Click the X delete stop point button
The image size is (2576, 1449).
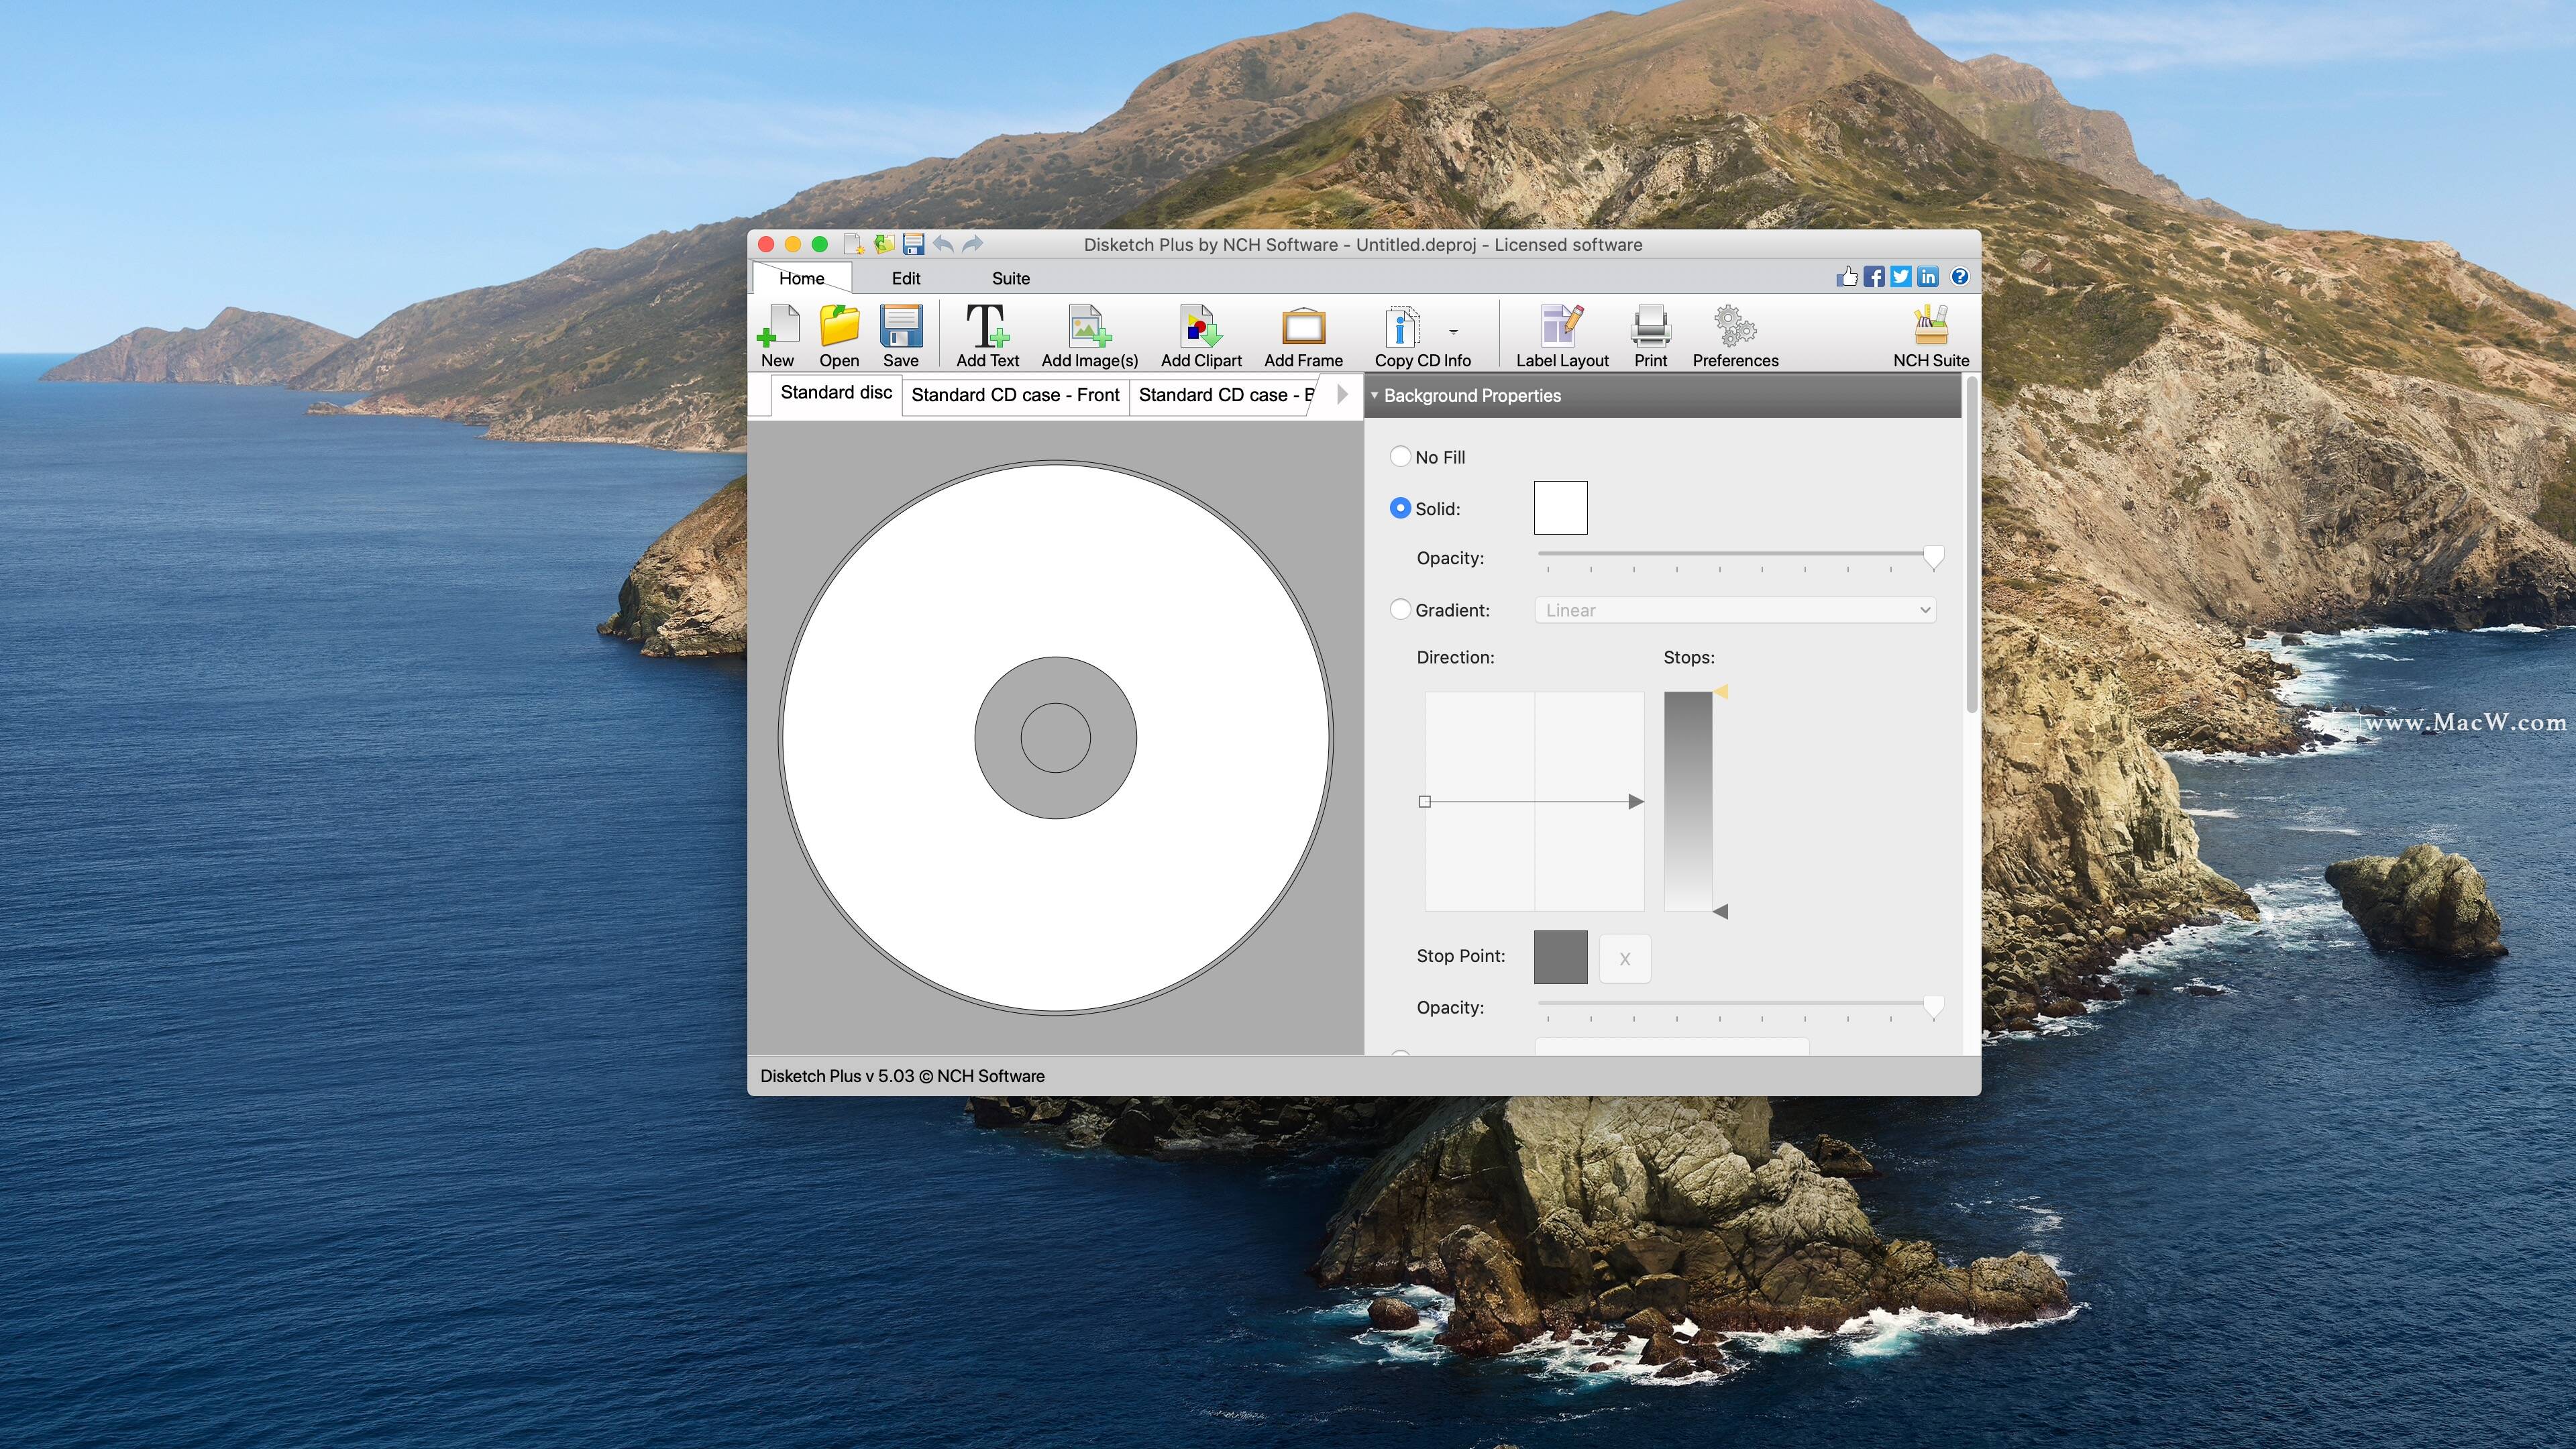coord(1625,959)
